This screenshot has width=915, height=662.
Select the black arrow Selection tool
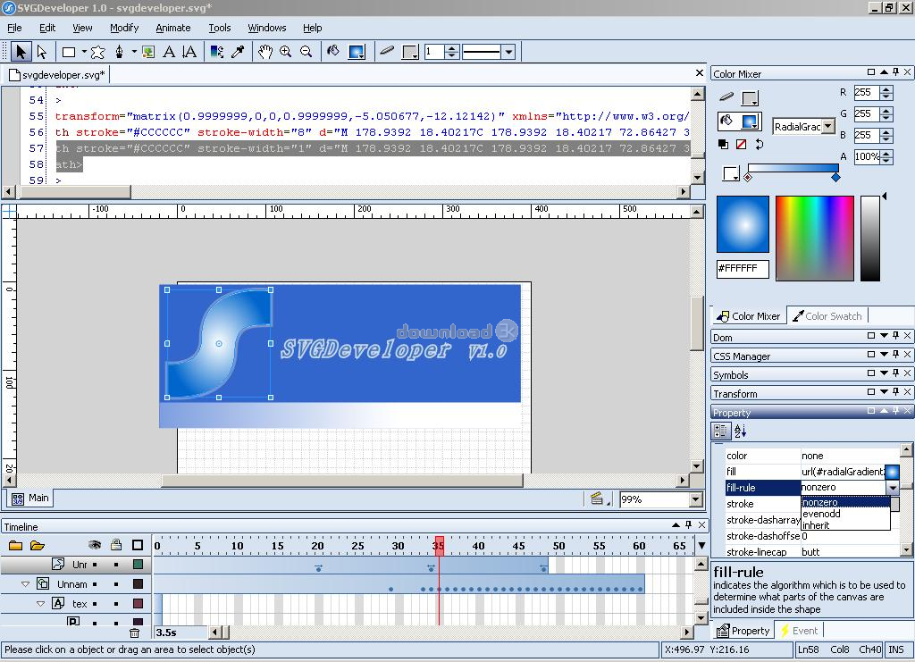[x=21, y=52]
